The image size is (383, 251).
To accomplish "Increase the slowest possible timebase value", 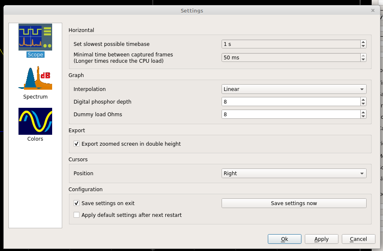I will pyautogui.click(x=363, y=42).
